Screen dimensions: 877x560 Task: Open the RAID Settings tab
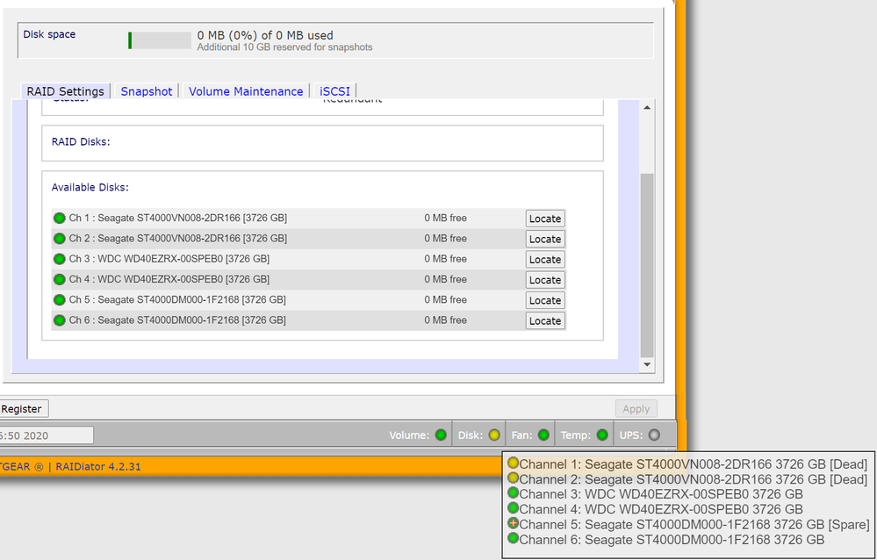[66, 91]
